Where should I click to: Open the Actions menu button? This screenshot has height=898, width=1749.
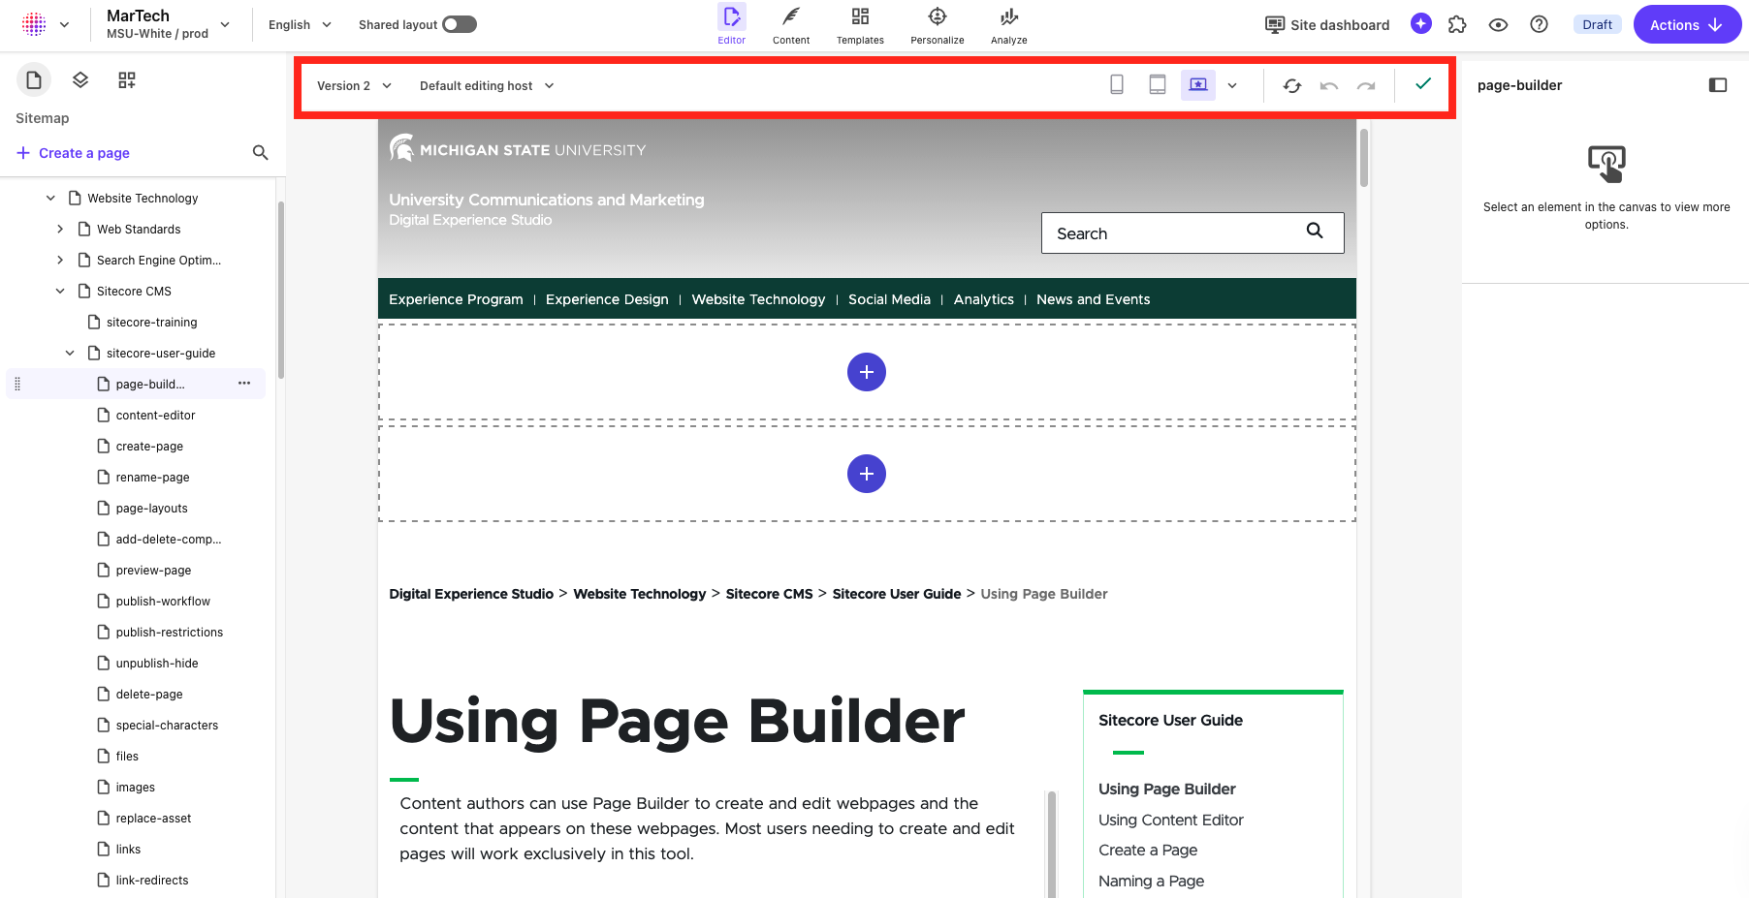point(1686,24)
